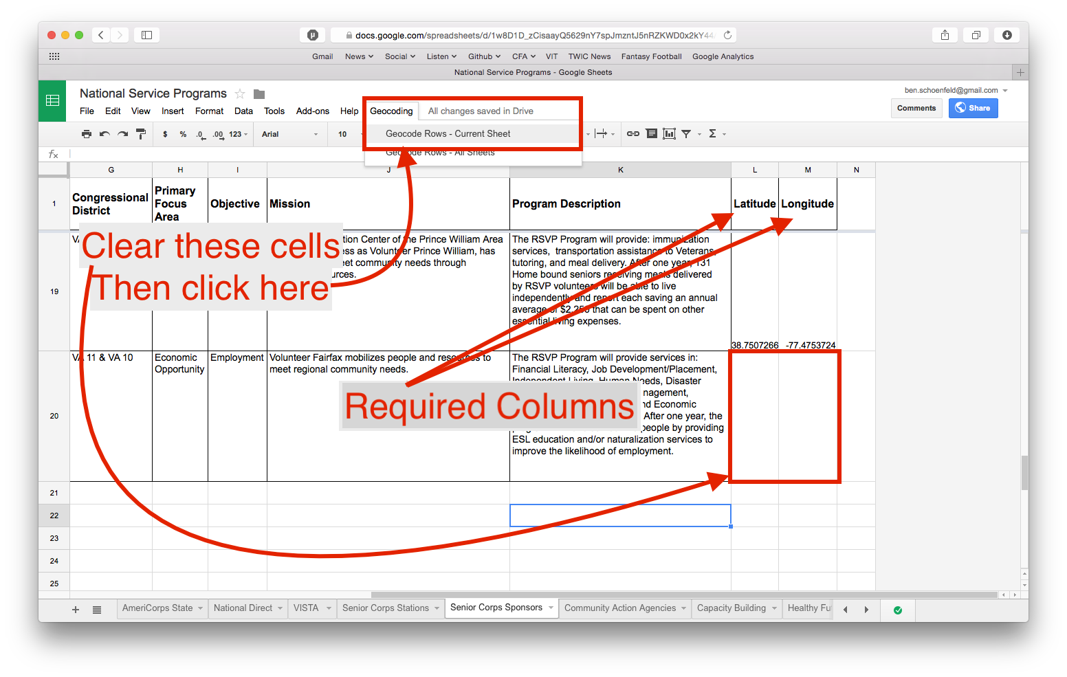Open Senior Corps Sponsors tab menu arrow
The height and width of the screenshot is (677, 1067).
(x=551, y=608)
